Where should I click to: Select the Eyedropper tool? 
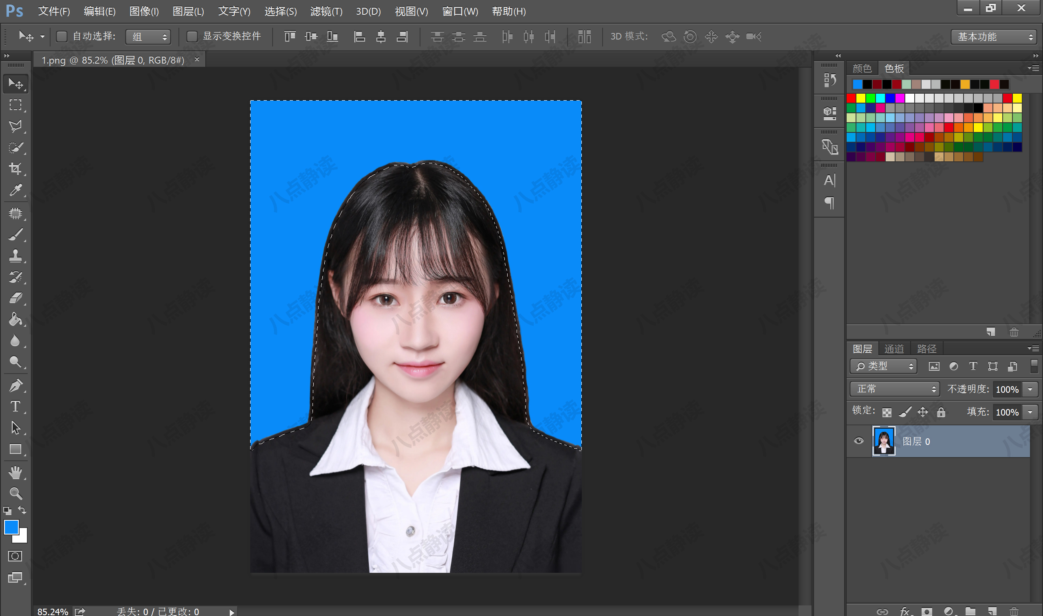(15, 190)
